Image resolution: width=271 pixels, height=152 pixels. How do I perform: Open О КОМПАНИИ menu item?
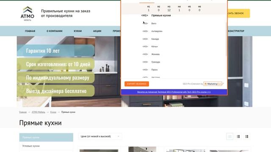(55, 31)
